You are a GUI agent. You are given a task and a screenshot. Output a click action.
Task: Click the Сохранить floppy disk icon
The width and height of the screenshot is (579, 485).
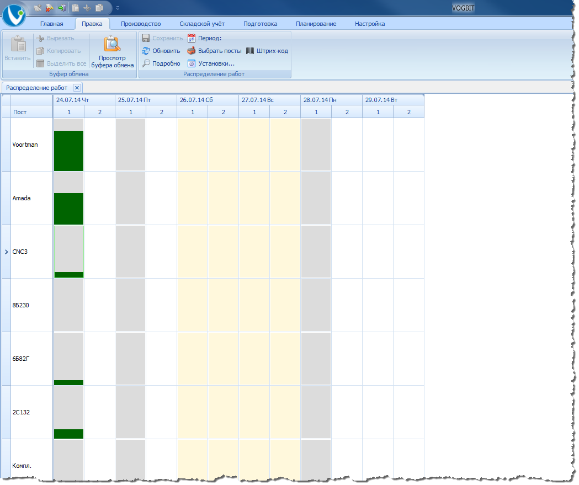click(x=146, y=39)
